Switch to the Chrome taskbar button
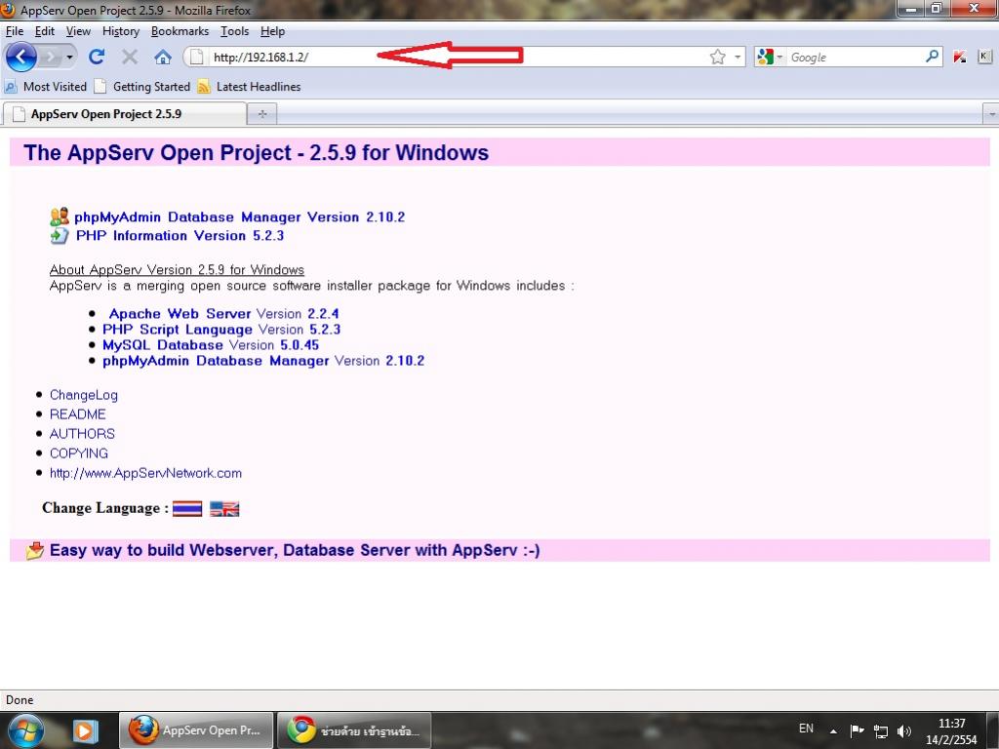The height and width of the screenshot is (749, 999). pyautogui.click(x=355, y=730)
